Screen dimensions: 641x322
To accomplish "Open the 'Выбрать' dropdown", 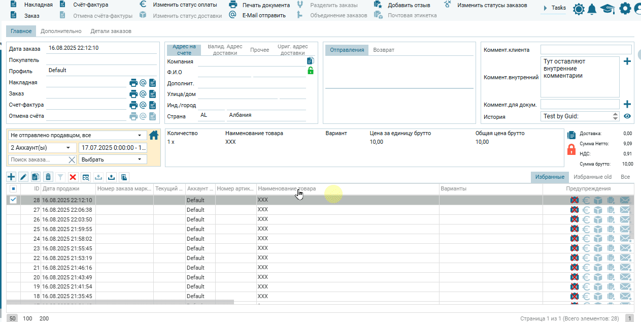I will pyautogui.click(x=112, y=159).
